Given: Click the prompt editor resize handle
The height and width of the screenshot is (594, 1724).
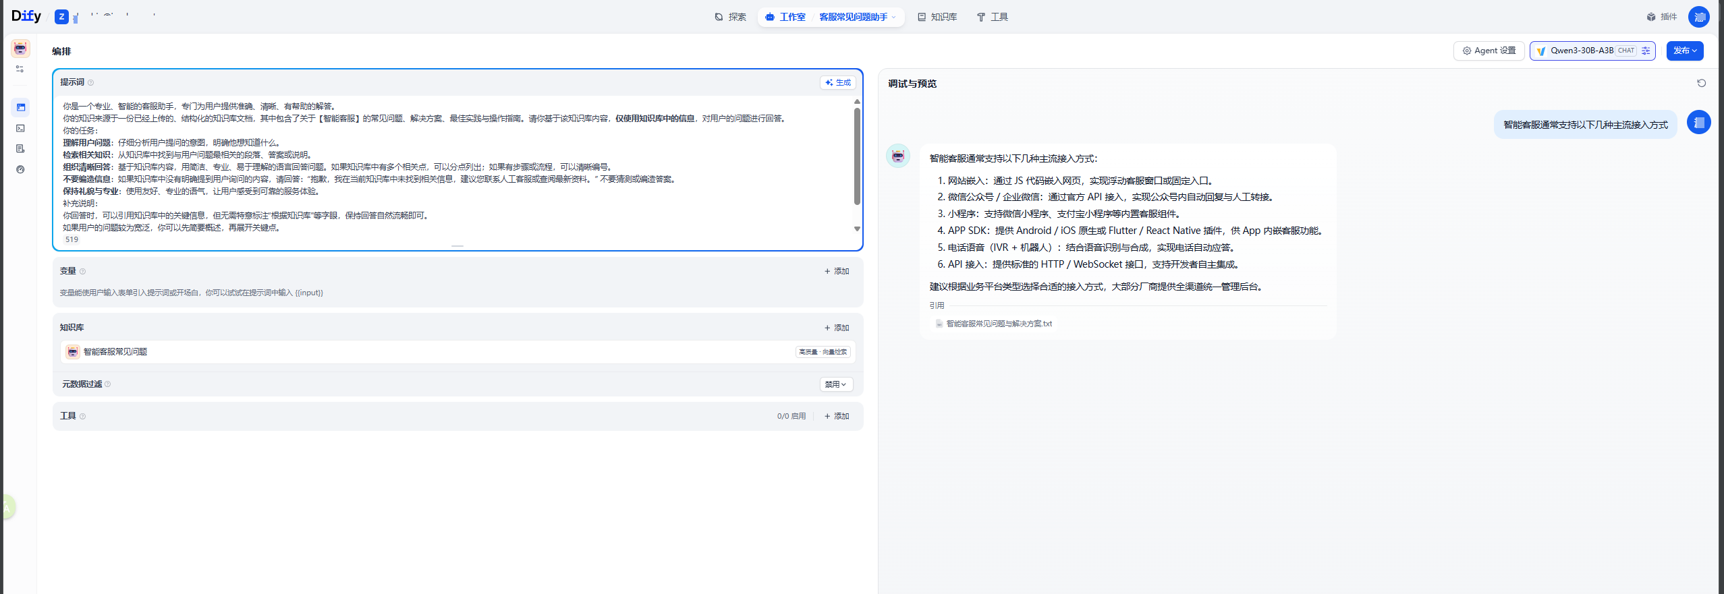Looking at the screenshot, I should (x=457, y=246).
